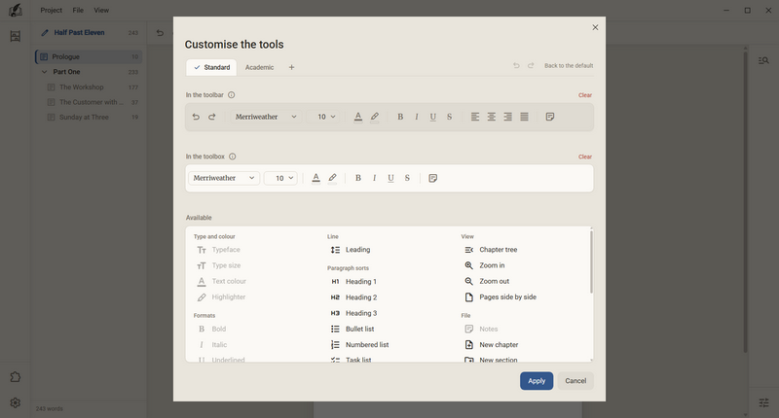Select highlighter icon in toolbar row
The width and height of the screenshot is (779, 418).
click(375, 117)
